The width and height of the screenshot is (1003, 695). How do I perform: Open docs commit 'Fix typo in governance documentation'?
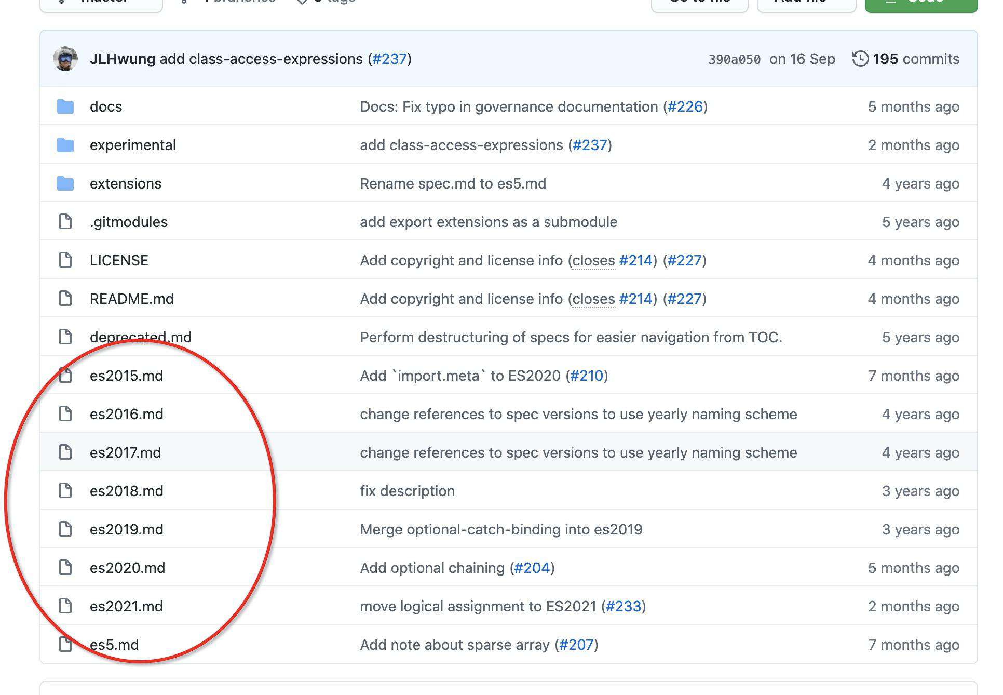[x=509, y=106]
